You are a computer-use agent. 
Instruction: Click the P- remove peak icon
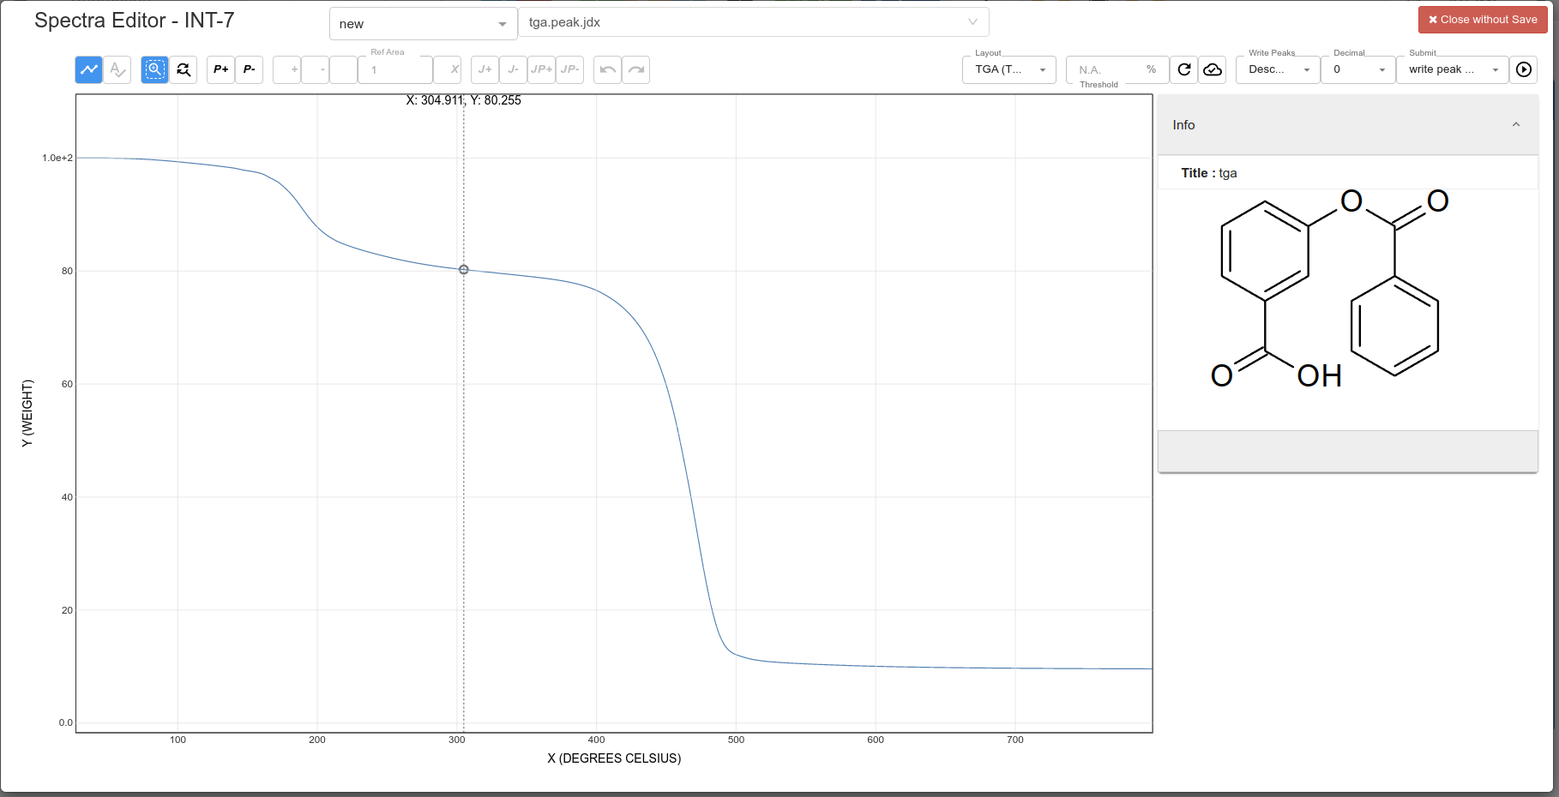249,69
